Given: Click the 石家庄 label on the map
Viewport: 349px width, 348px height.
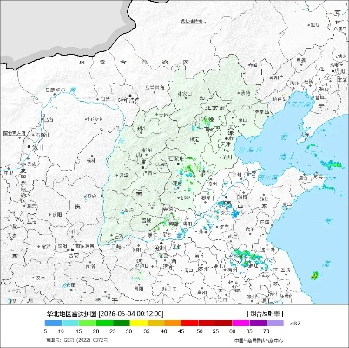Looking at the screenshot, I should [x=176, y=159].
